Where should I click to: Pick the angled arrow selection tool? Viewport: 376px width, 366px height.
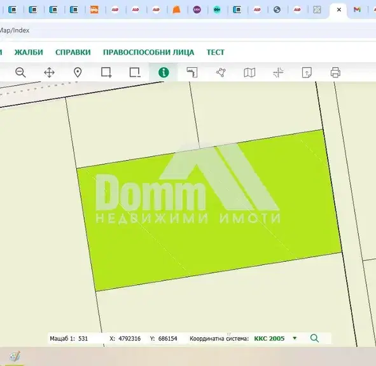pyautogui.click(x=192, y=72)
